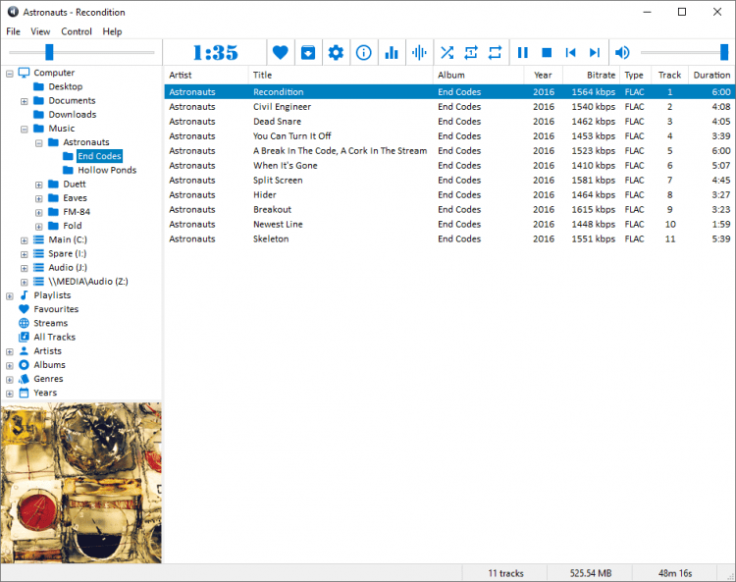Show track info using the info icon

[364, 53]
